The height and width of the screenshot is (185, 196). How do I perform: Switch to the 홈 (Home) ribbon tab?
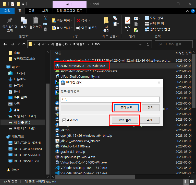(x=20, y=11)
